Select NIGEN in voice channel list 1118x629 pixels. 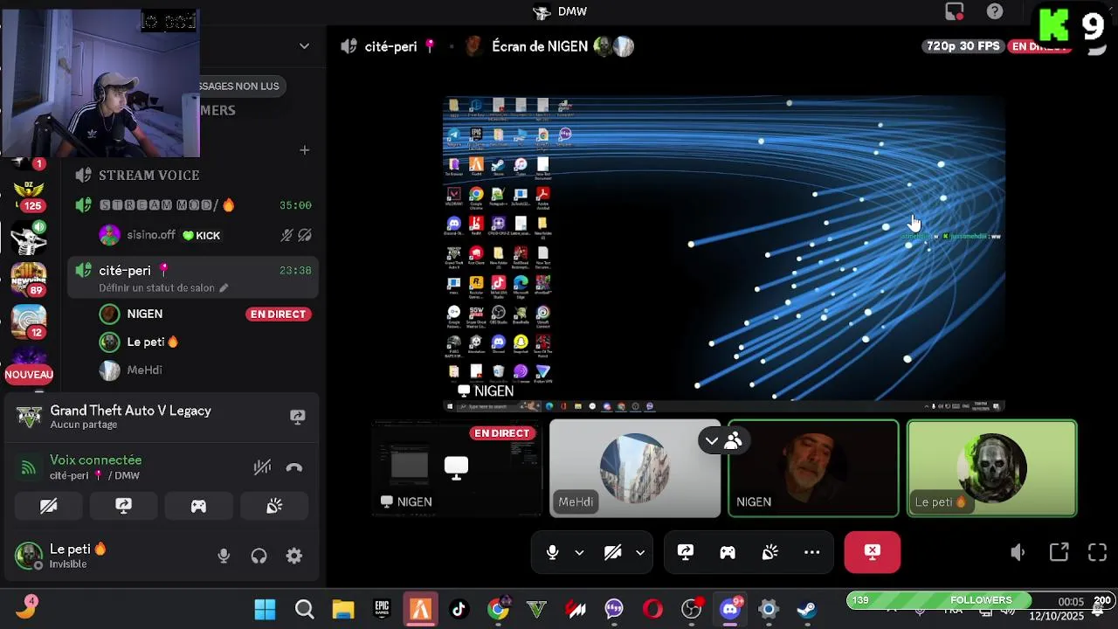tap(144, 314)
